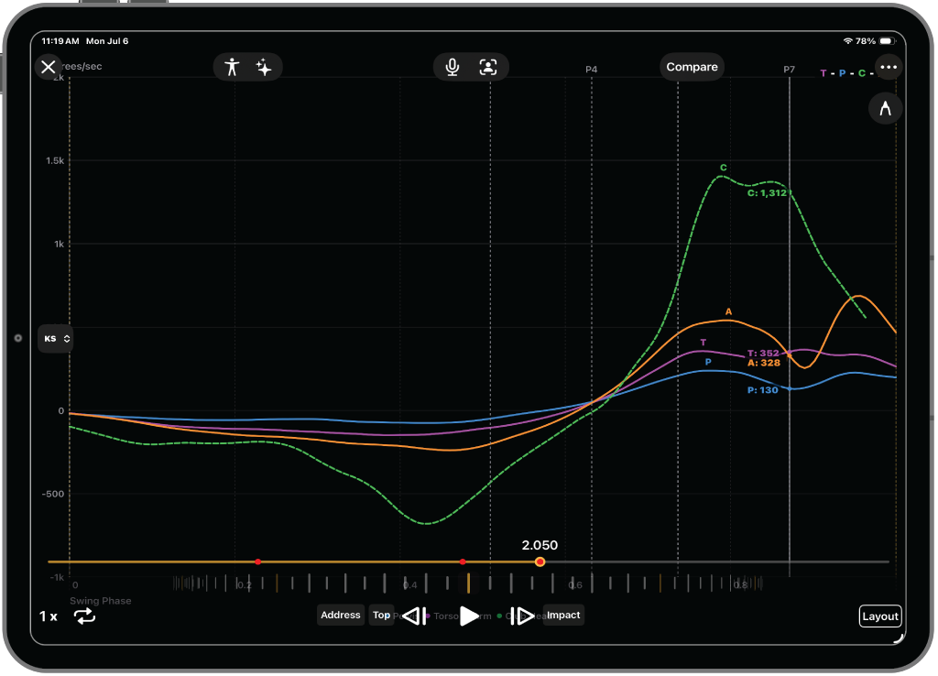The width and height of the screenshot is (938, 676).
Task: Click the P4 position label
Action: tap(591, 70)
